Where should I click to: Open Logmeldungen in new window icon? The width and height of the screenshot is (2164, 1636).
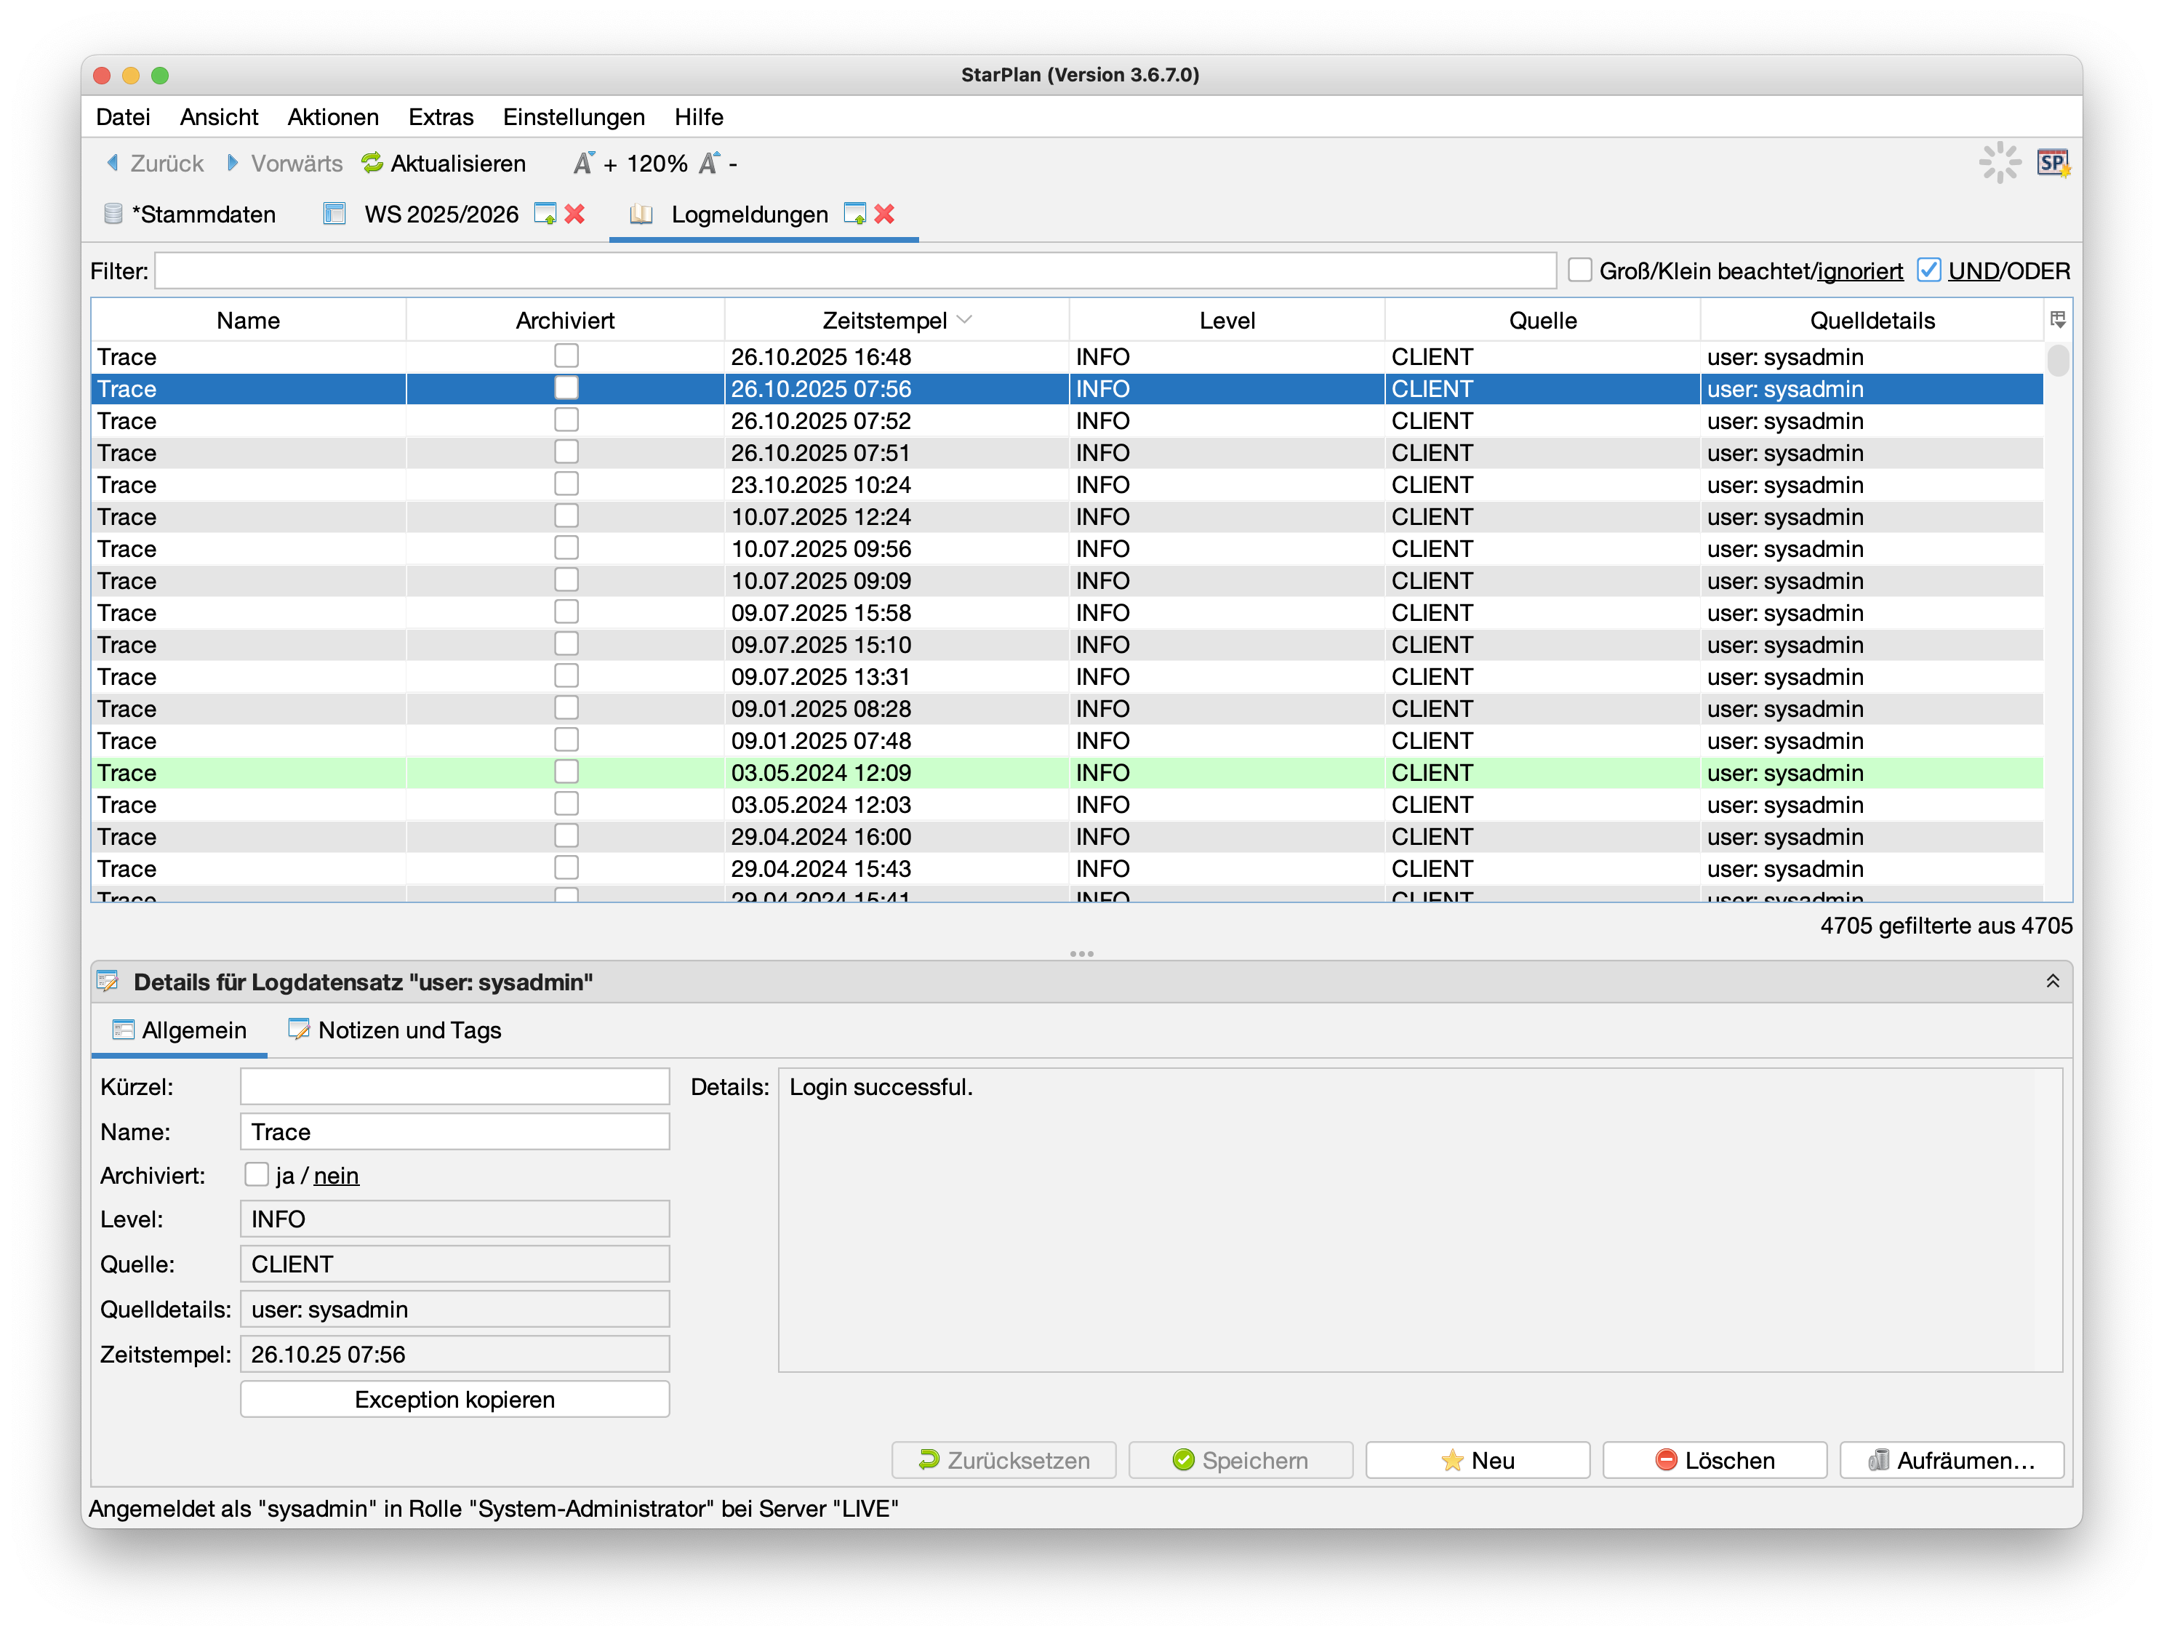(x=854, y=214)
